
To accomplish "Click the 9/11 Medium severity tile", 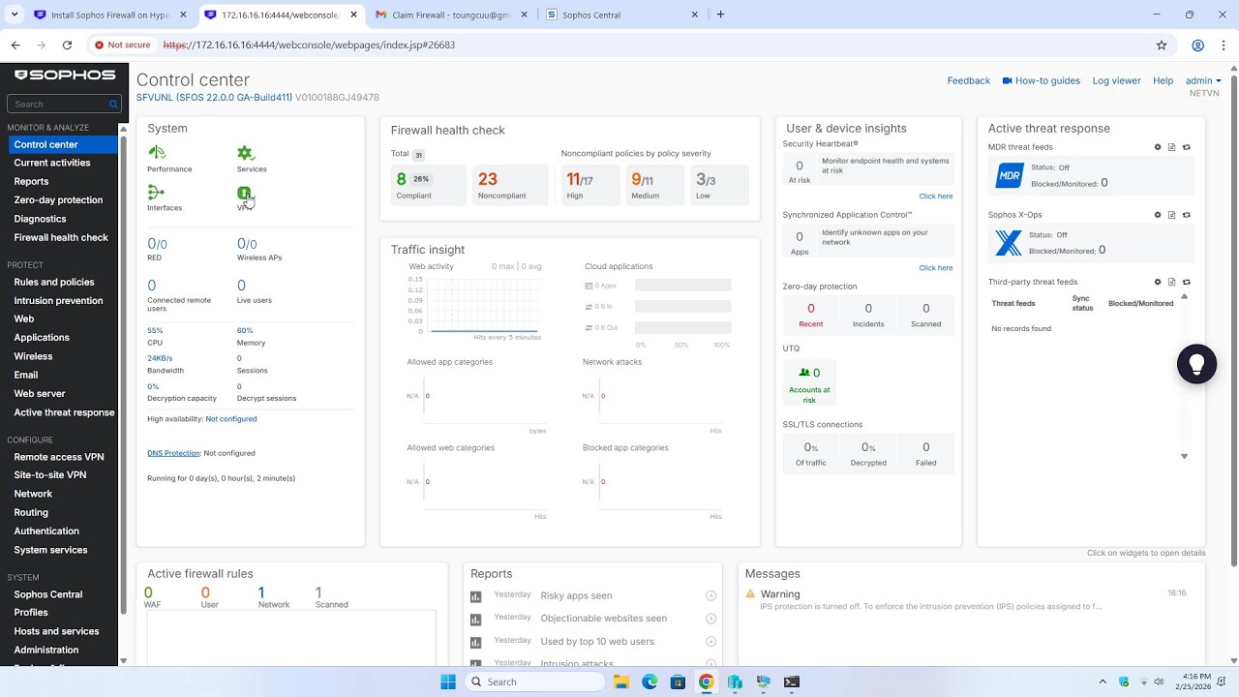I will tap(654, 185).
